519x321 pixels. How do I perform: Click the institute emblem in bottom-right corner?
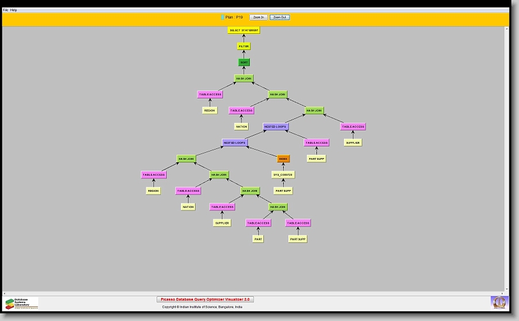[x=499, y=302]
